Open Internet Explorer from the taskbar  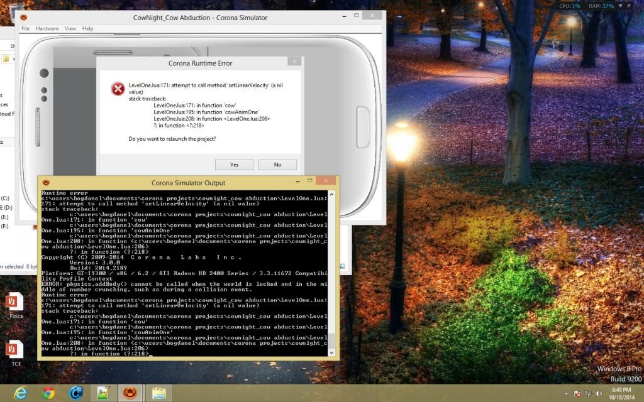tap(20, 393)
